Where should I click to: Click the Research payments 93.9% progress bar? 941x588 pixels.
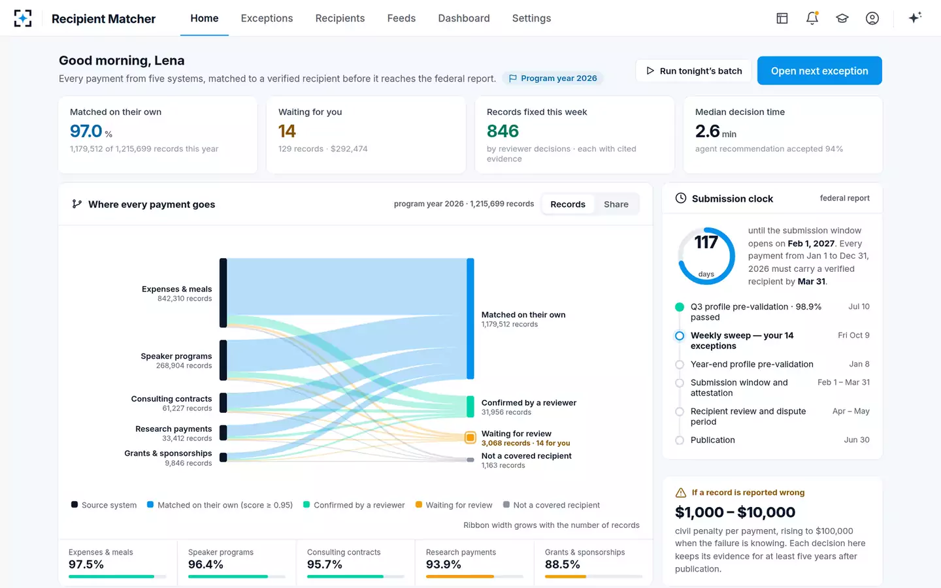pos(474,576)
